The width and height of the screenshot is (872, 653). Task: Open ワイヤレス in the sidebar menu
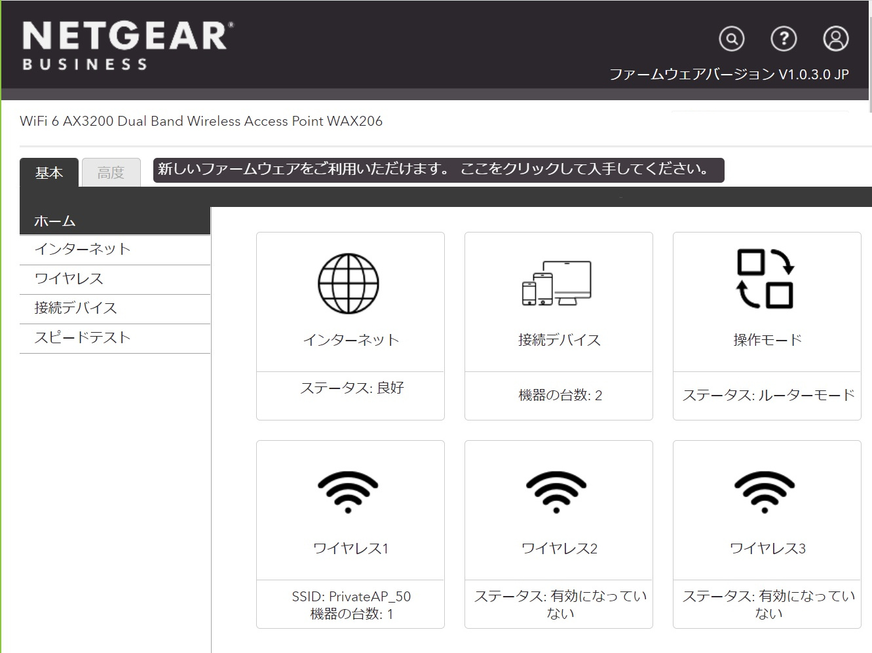tap(115, 280)
